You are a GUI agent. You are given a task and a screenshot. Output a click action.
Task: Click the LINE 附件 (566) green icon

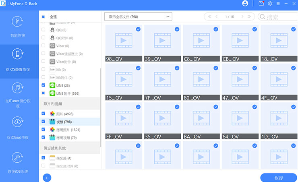point(52,93)
